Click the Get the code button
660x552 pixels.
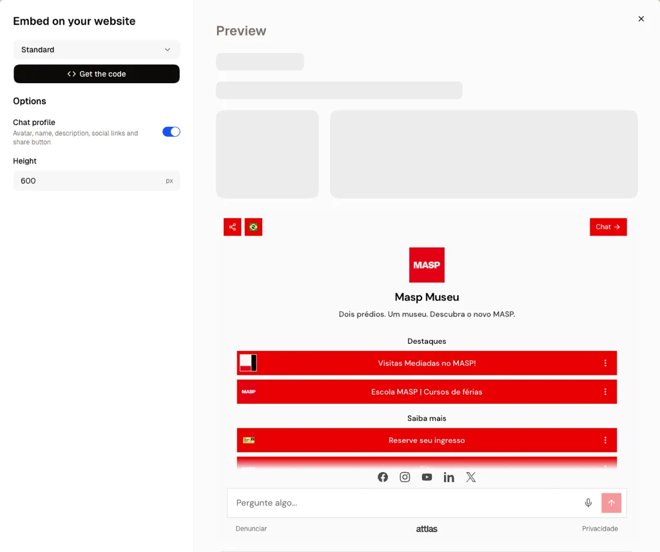97,74
